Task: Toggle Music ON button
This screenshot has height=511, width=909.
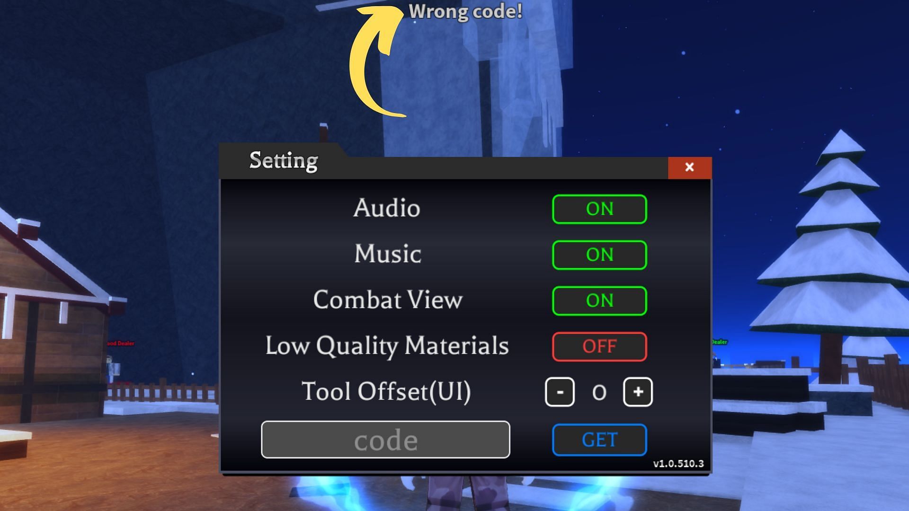Action: 599,255
